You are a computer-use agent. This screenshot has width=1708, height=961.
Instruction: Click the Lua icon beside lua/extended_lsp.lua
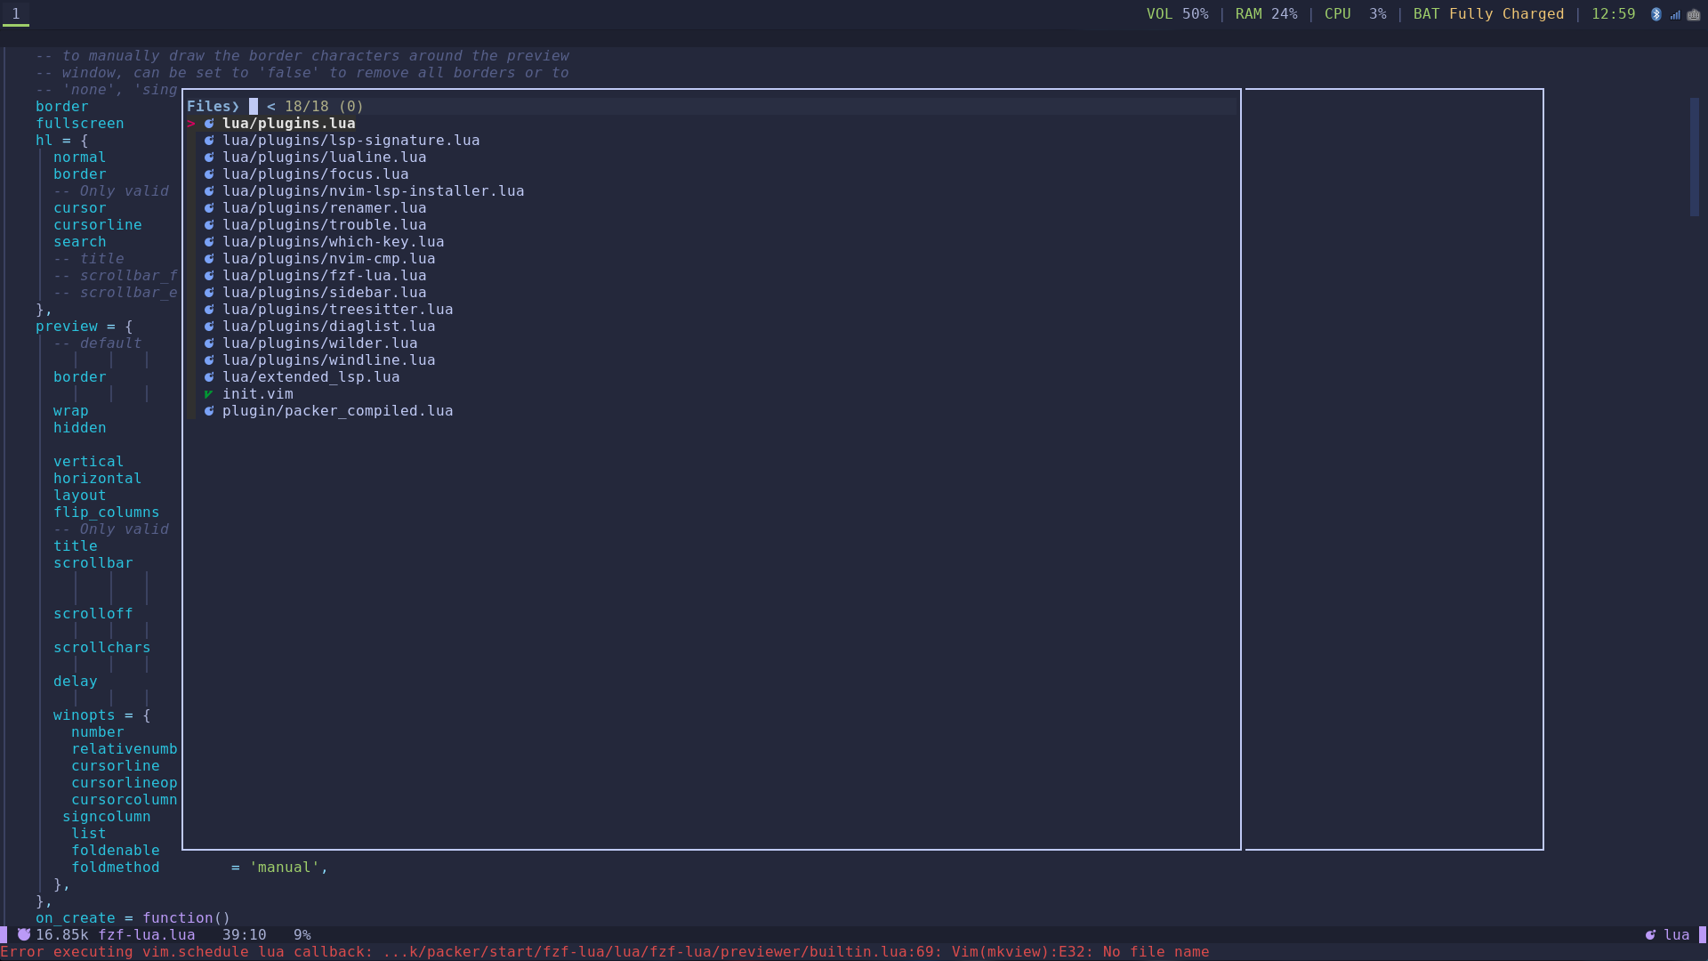(x=209, y=377)
